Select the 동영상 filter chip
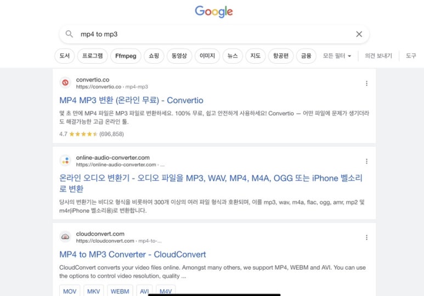This screenshot has height=296, width=424. 179,56
